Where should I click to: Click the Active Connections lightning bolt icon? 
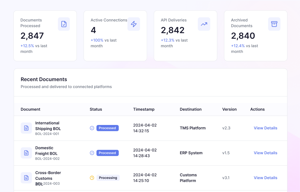[x=134, y=24]
